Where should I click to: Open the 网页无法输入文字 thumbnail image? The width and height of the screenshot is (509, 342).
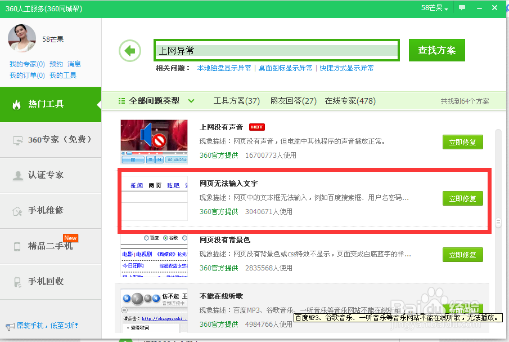(x=154, y=198)
